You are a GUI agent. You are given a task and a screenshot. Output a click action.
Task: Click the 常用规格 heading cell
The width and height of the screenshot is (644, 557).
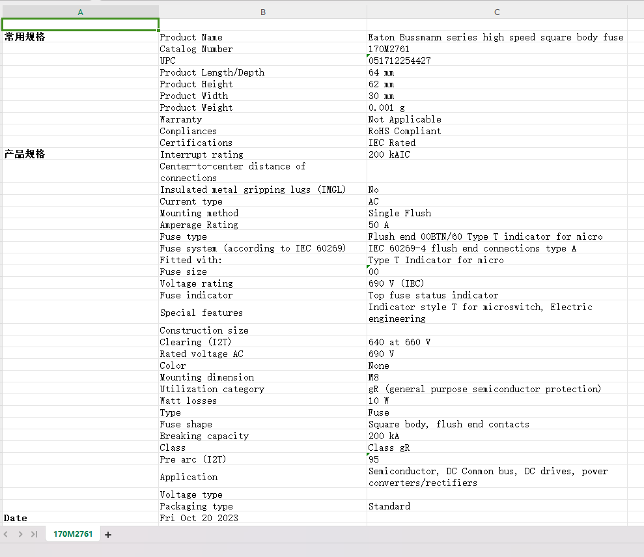81,37
